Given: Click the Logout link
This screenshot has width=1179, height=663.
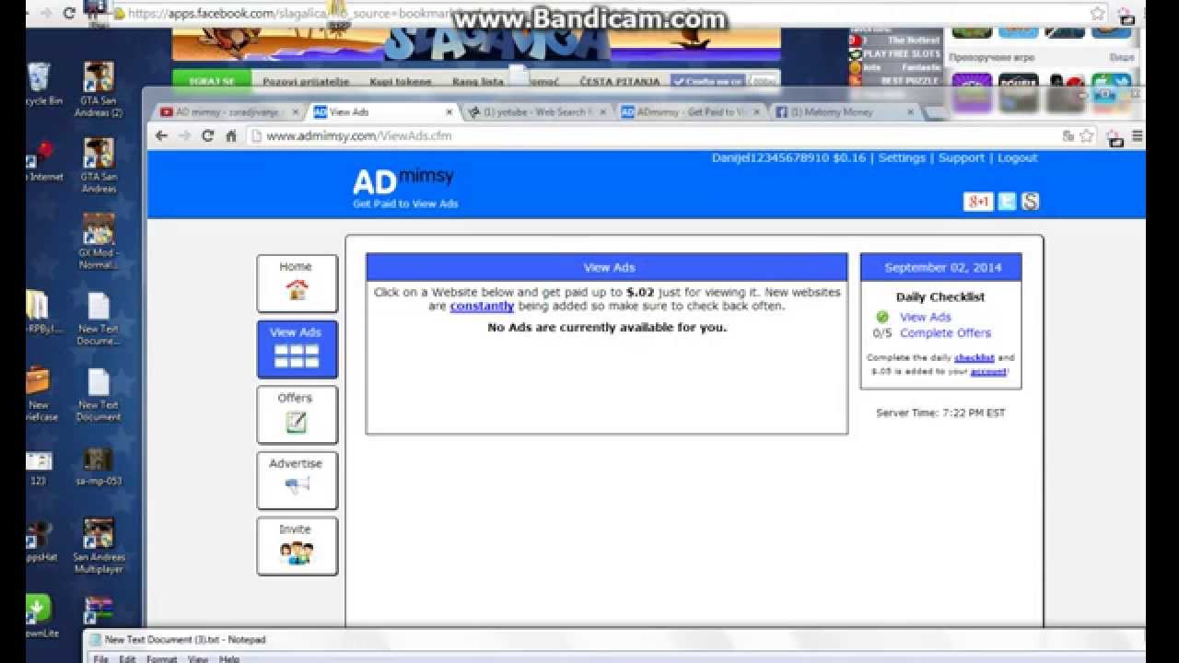Looking at the screenshot, I should click(1018, 157).
